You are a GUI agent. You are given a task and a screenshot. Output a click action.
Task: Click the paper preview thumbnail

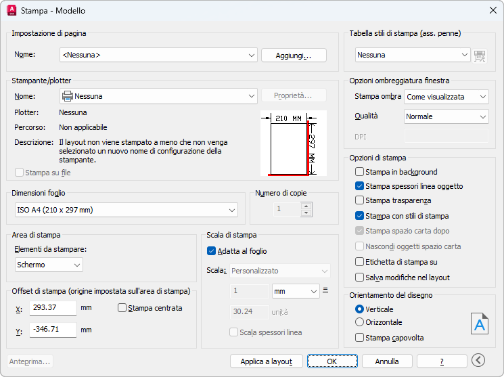point(293,143)
